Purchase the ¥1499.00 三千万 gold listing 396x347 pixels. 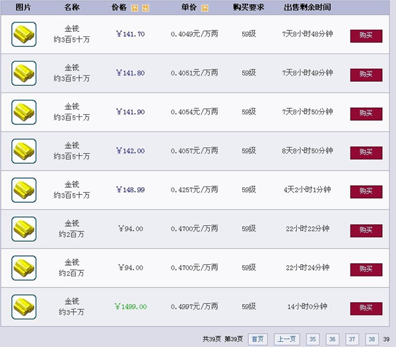click(x=366, y=309)
